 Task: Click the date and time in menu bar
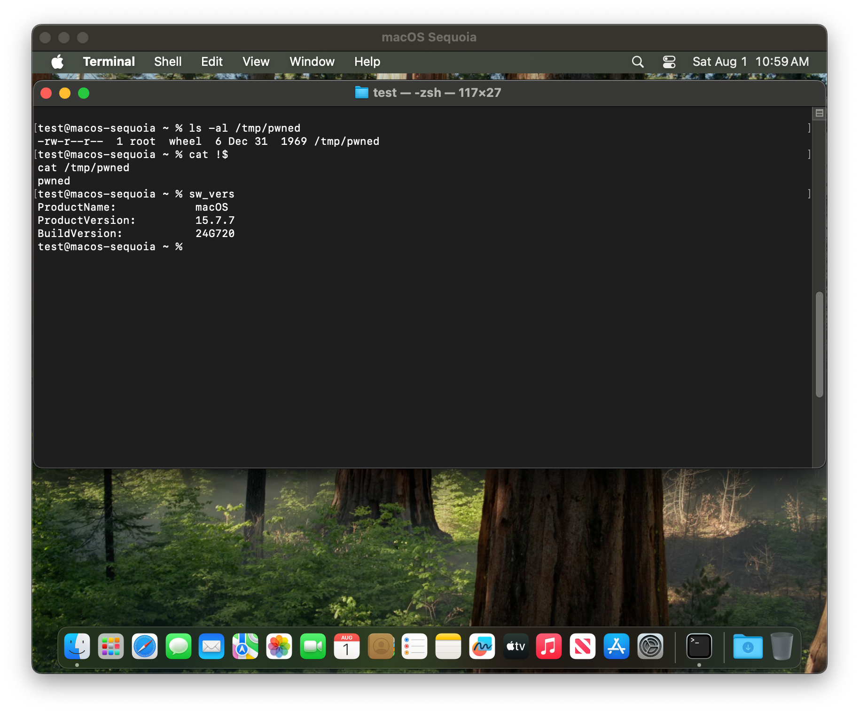pyautogui.click(x=751, y=62)
